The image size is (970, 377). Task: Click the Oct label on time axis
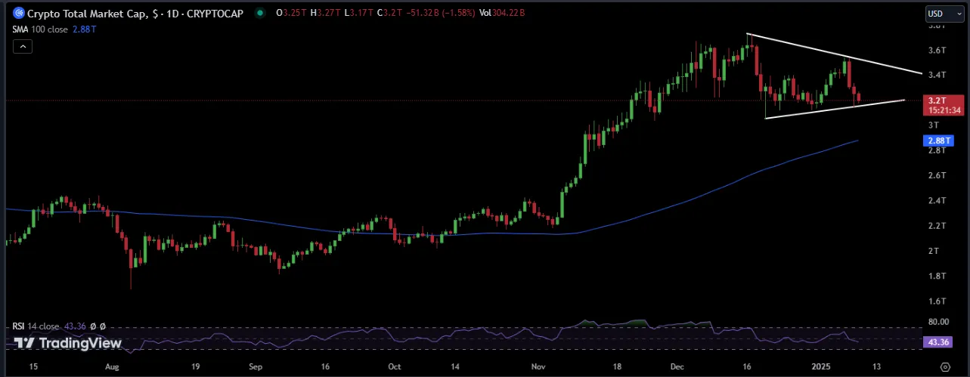tap(394, 366)
